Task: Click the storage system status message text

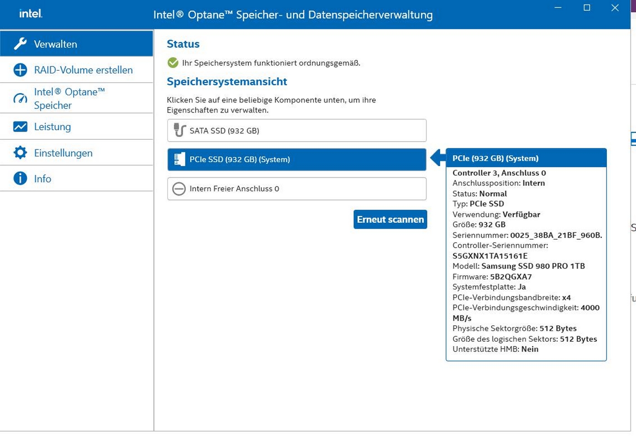Action: point(271,63)
